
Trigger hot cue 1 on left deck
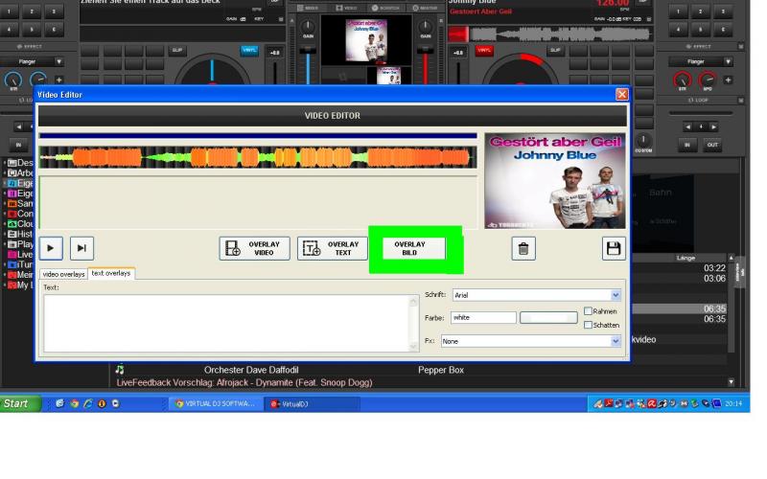point(10,11)
